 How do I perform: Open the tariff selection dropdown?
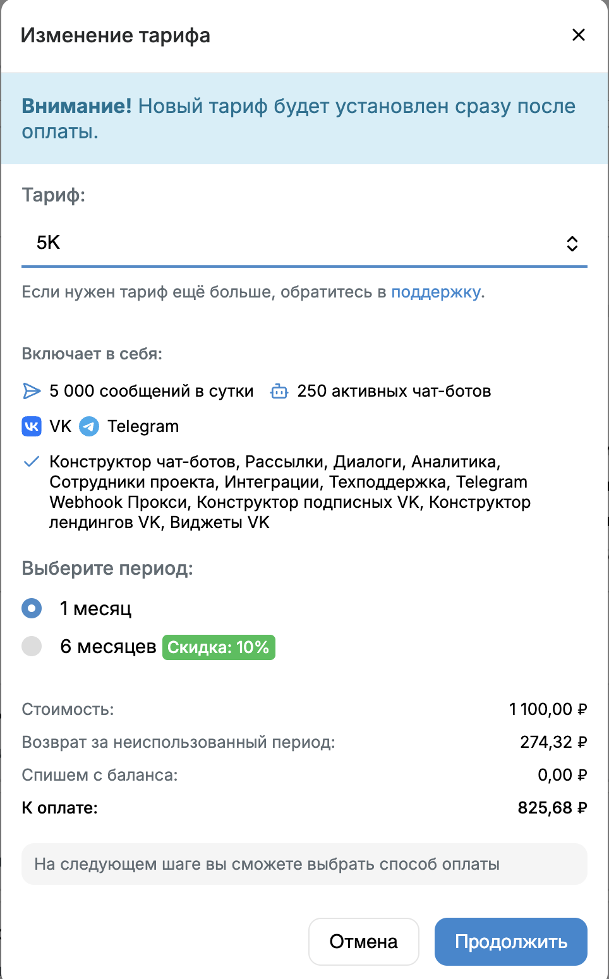click(303, 243)
